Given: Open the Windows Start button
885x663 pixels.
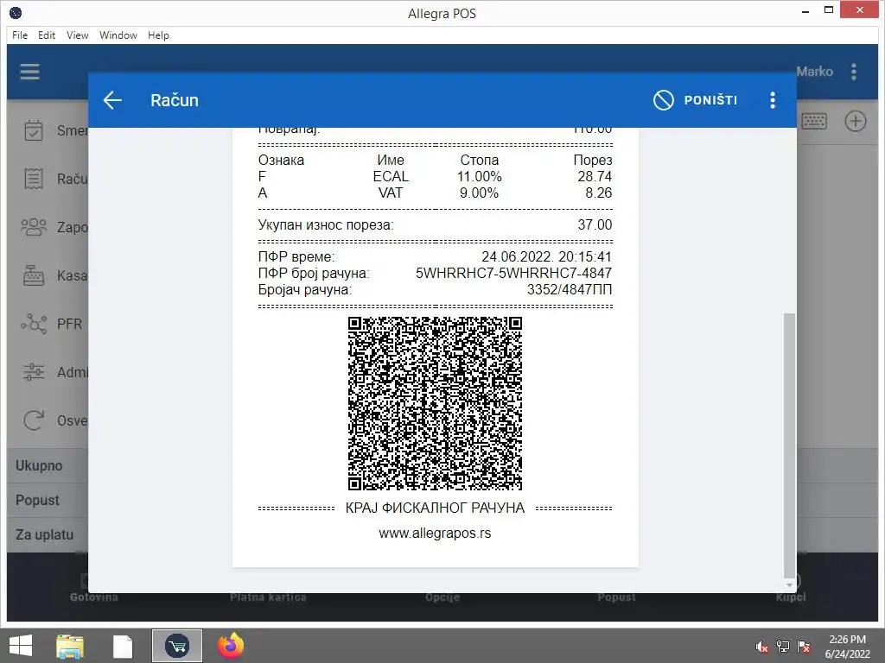Looking at the screenshot, I should tap(21, 646).
